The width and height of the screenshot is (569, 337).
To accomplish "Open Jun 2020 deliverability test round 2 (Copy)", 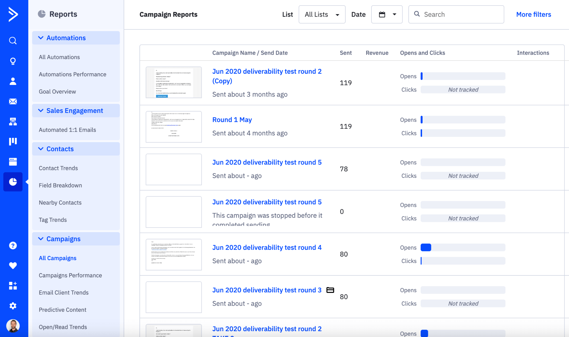I will tap(267, 76).
